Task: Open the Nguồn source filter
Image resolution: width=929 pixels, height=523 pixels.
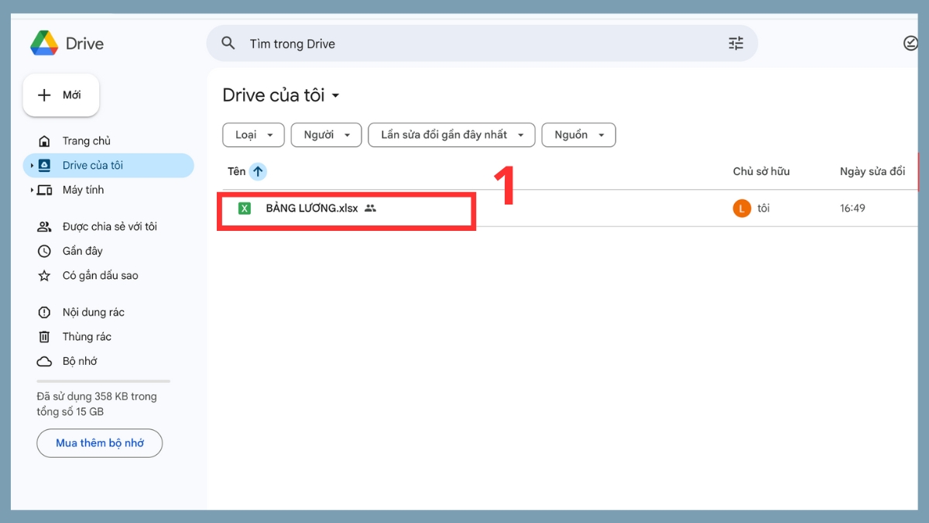Action: pos(578,134)
